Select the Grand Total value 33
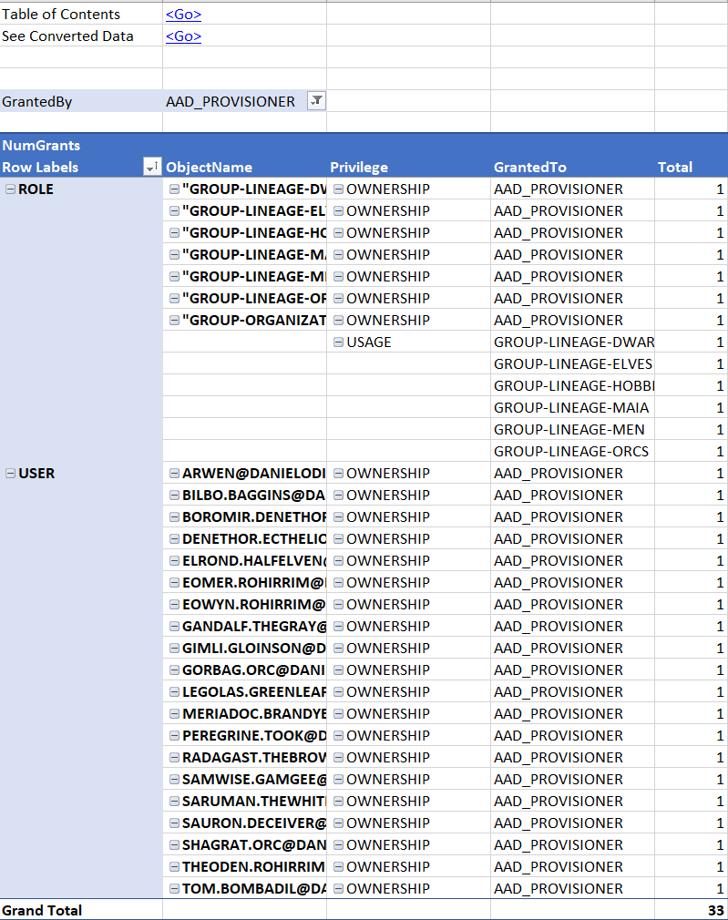This screenshot has width=728, height=920. [x=715, y=911]
